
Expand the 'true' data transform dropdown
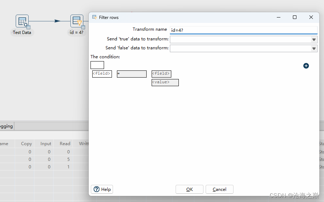[x=314, y=39]
